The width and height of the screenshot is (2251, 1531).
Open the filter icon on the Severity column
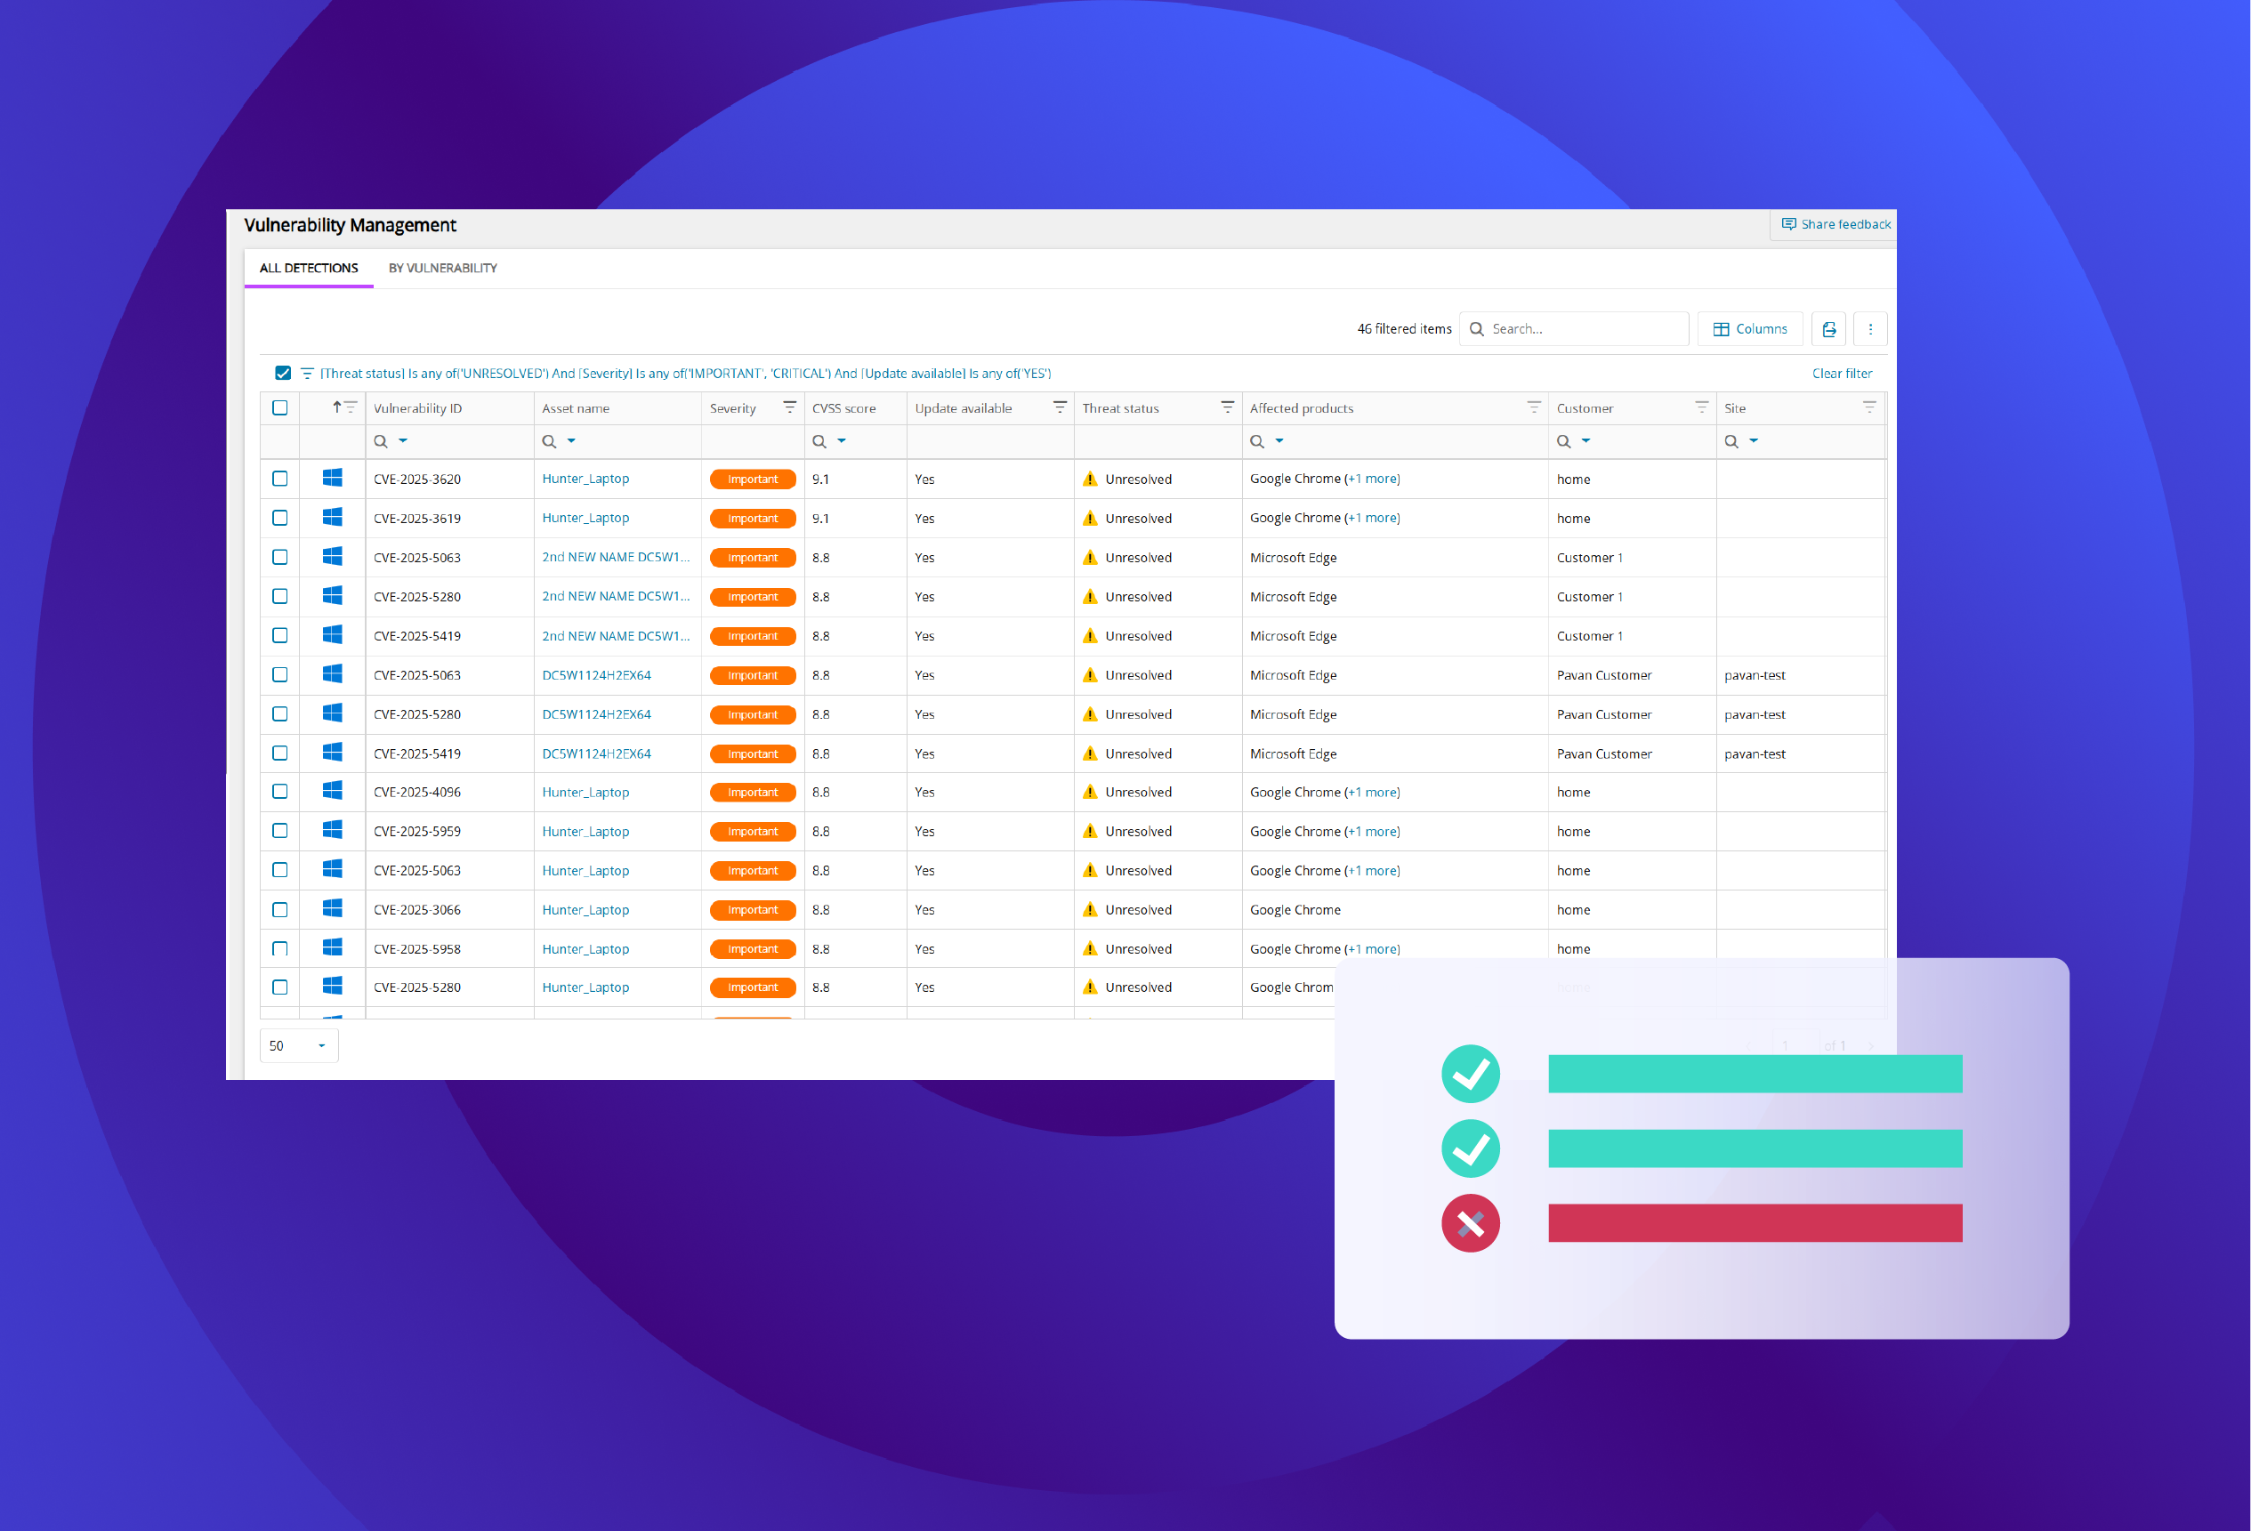(x=789, y=407)
